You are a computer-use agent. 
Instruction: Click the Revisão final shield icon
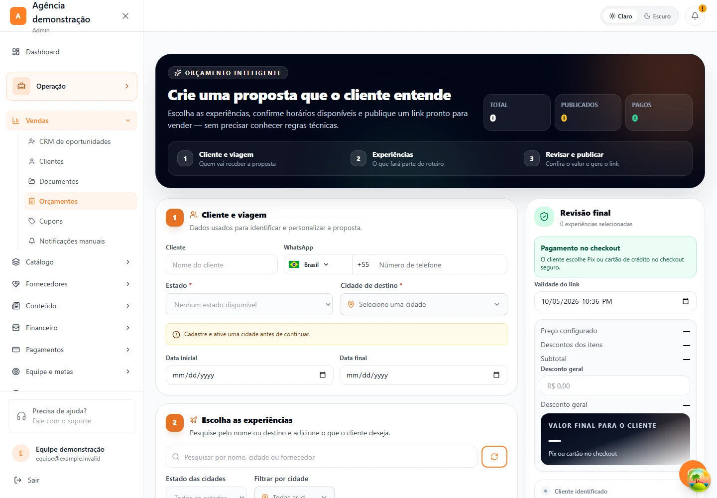544,217
